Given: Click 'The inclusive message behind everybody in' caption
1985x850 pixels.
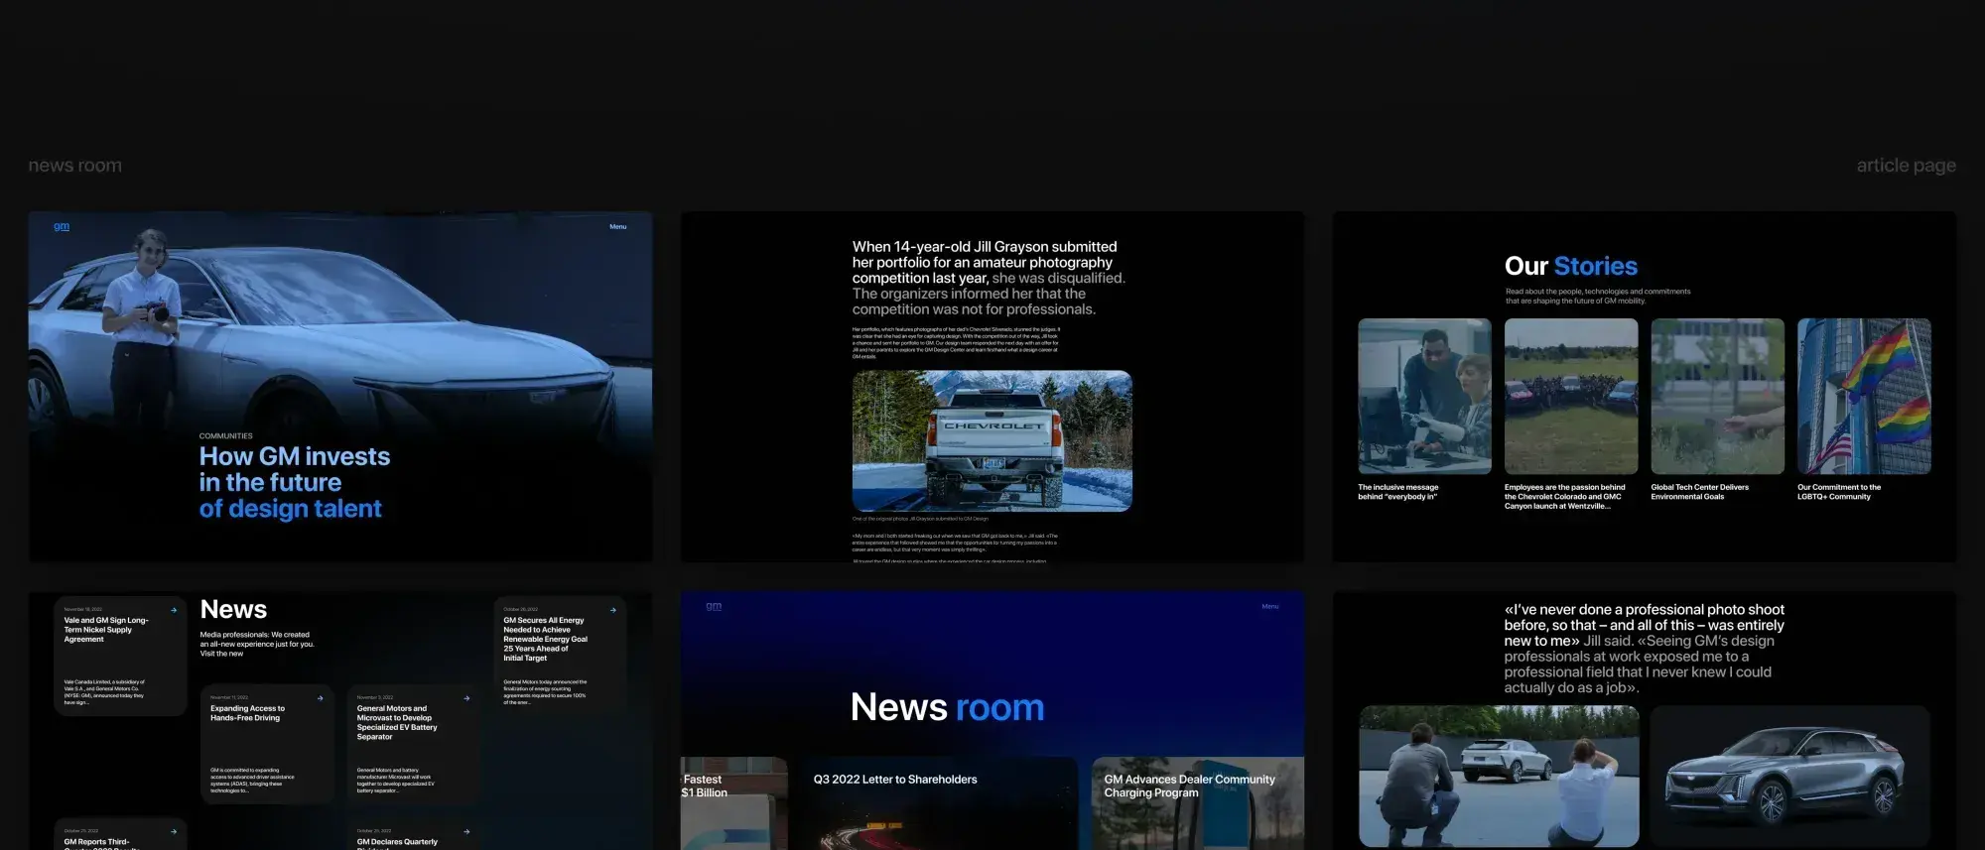Looking at the screenshot, I should 1397,492.
